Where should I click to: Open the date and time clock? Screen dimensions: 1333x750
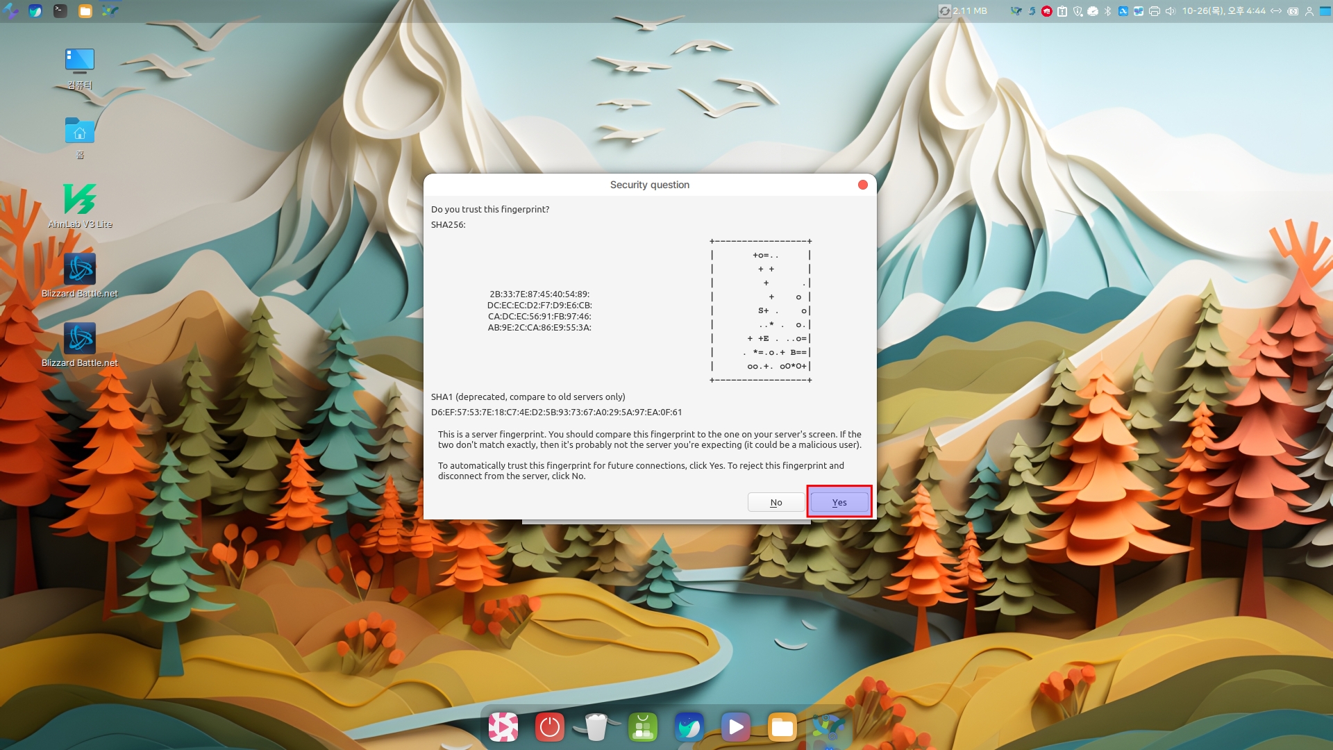1223,11
